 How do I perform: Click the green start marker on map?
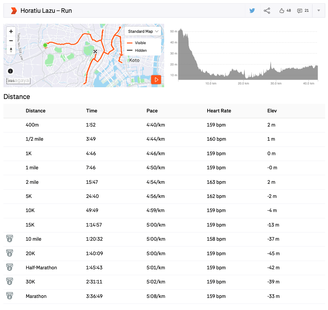coord(45,45)
